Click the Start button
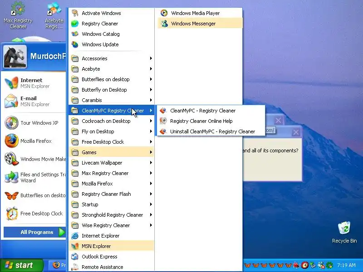 [22, 265]
